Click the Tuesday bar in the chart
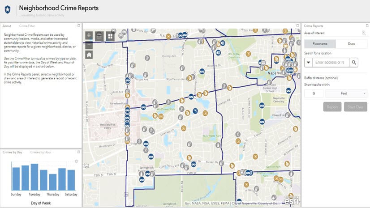370x208 pixels. tap(34, 177)
